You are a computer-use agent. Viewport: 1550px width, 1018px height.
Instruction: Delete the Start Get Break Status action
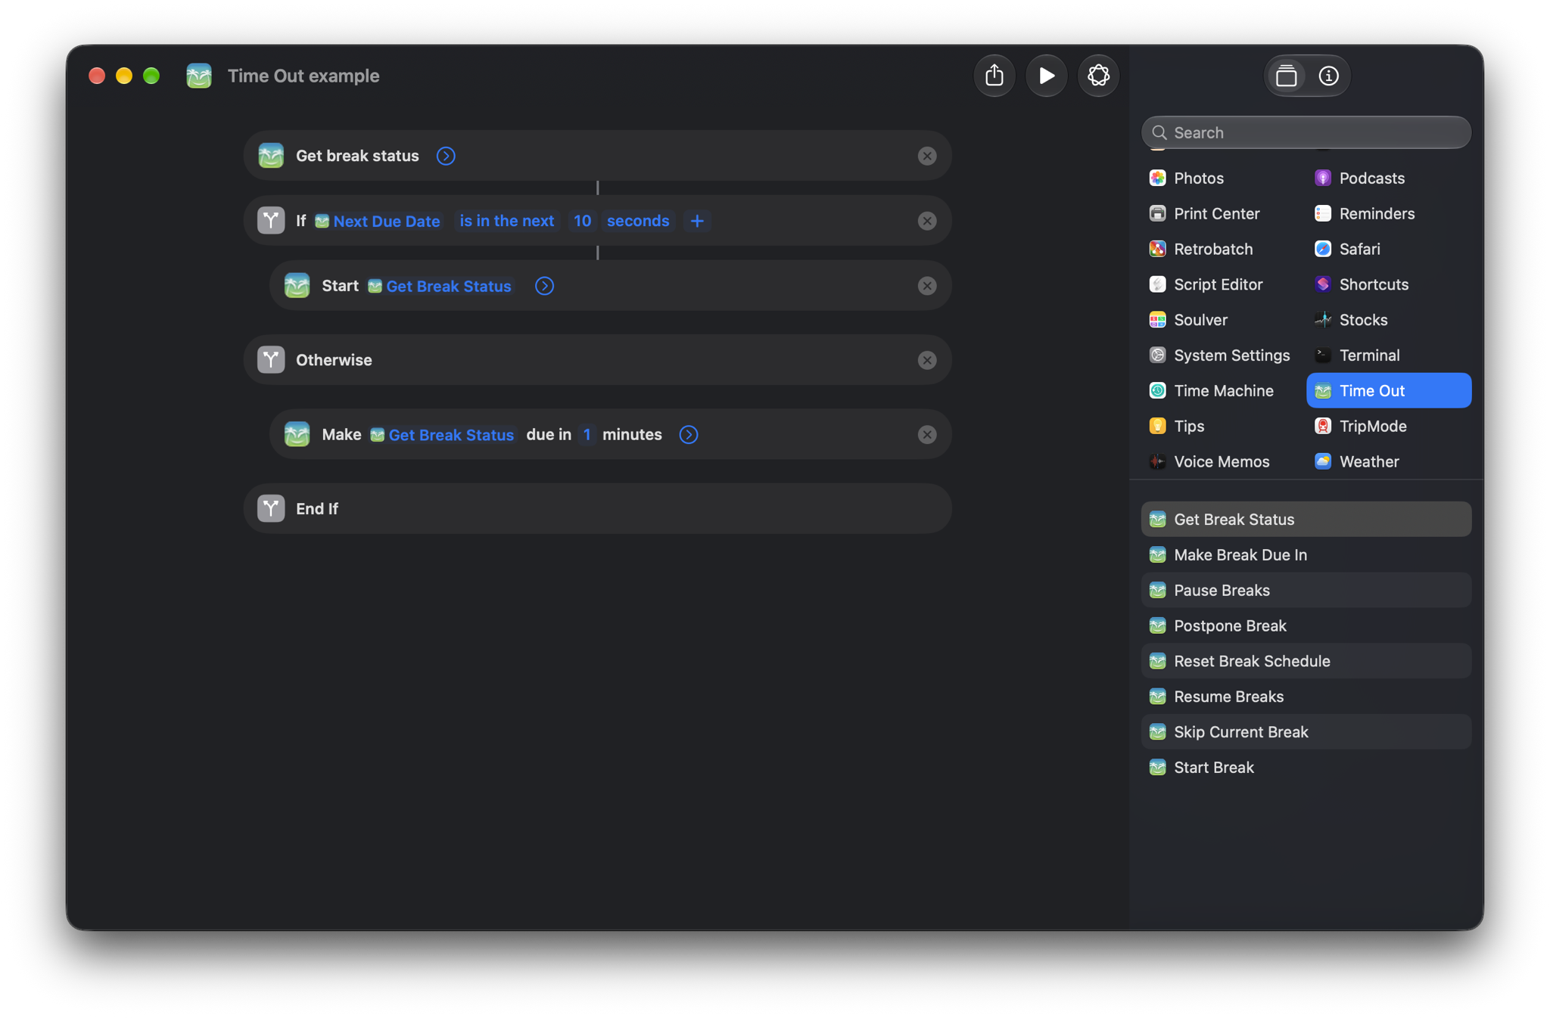pyautogui.click(x=926, y=286)
